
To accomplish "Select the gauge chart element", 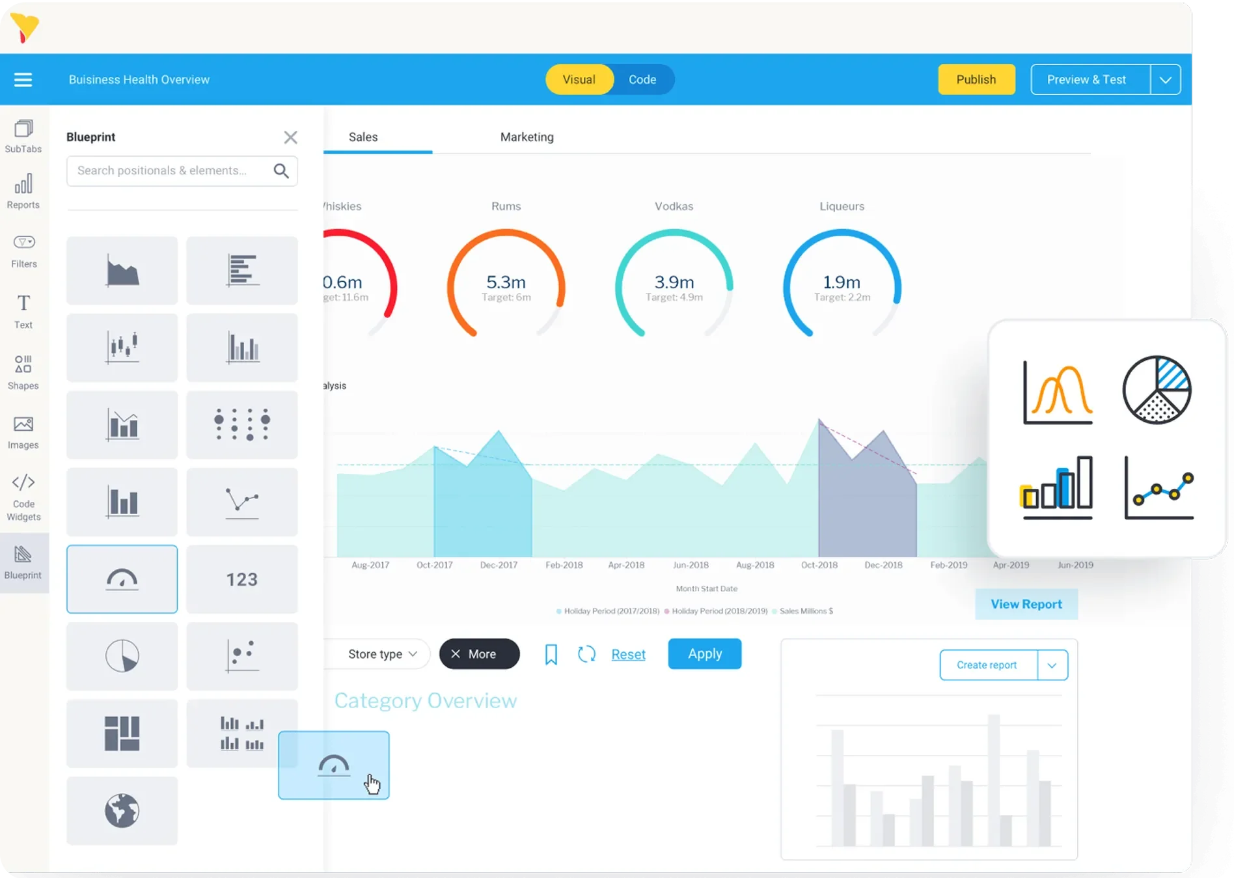I will 122,579.
